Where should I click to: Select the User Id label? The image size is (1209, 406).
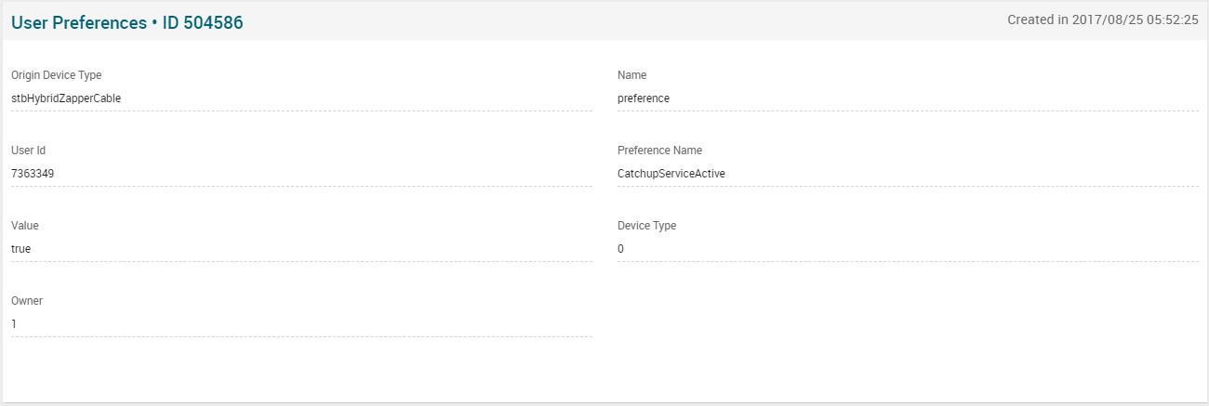28,151
